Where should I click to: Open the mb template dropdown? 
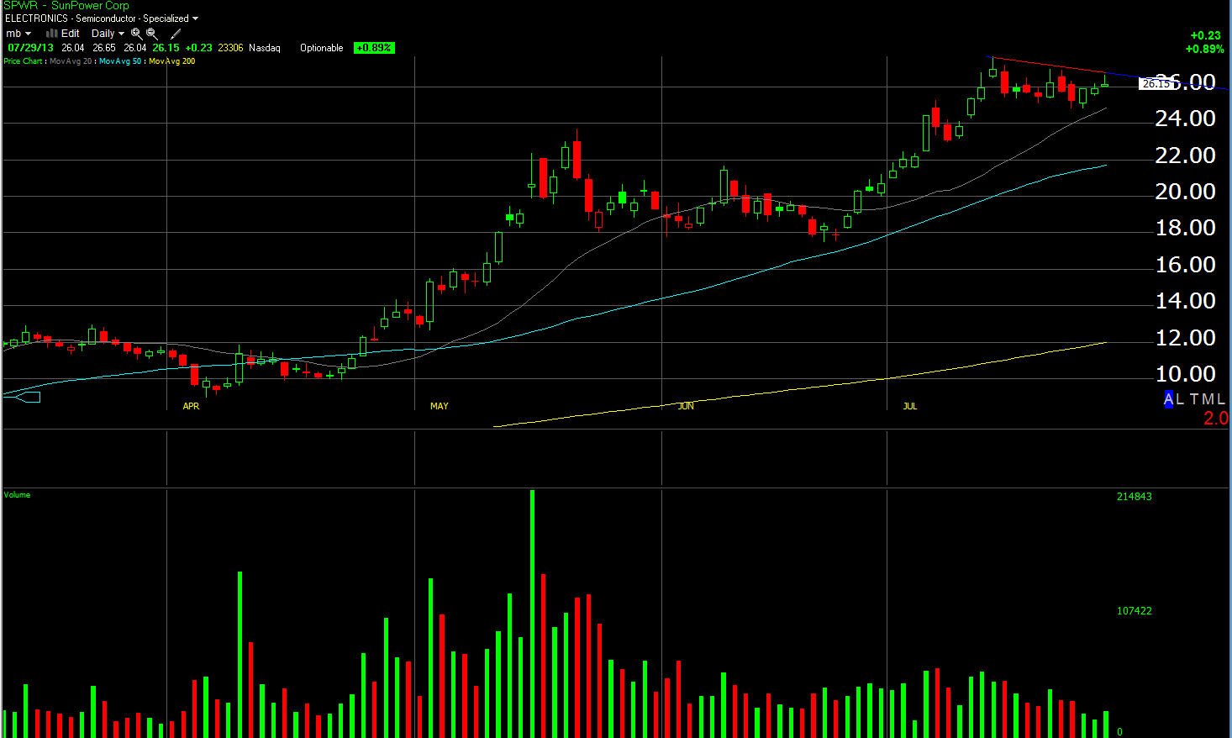click(x=18, y=34)
